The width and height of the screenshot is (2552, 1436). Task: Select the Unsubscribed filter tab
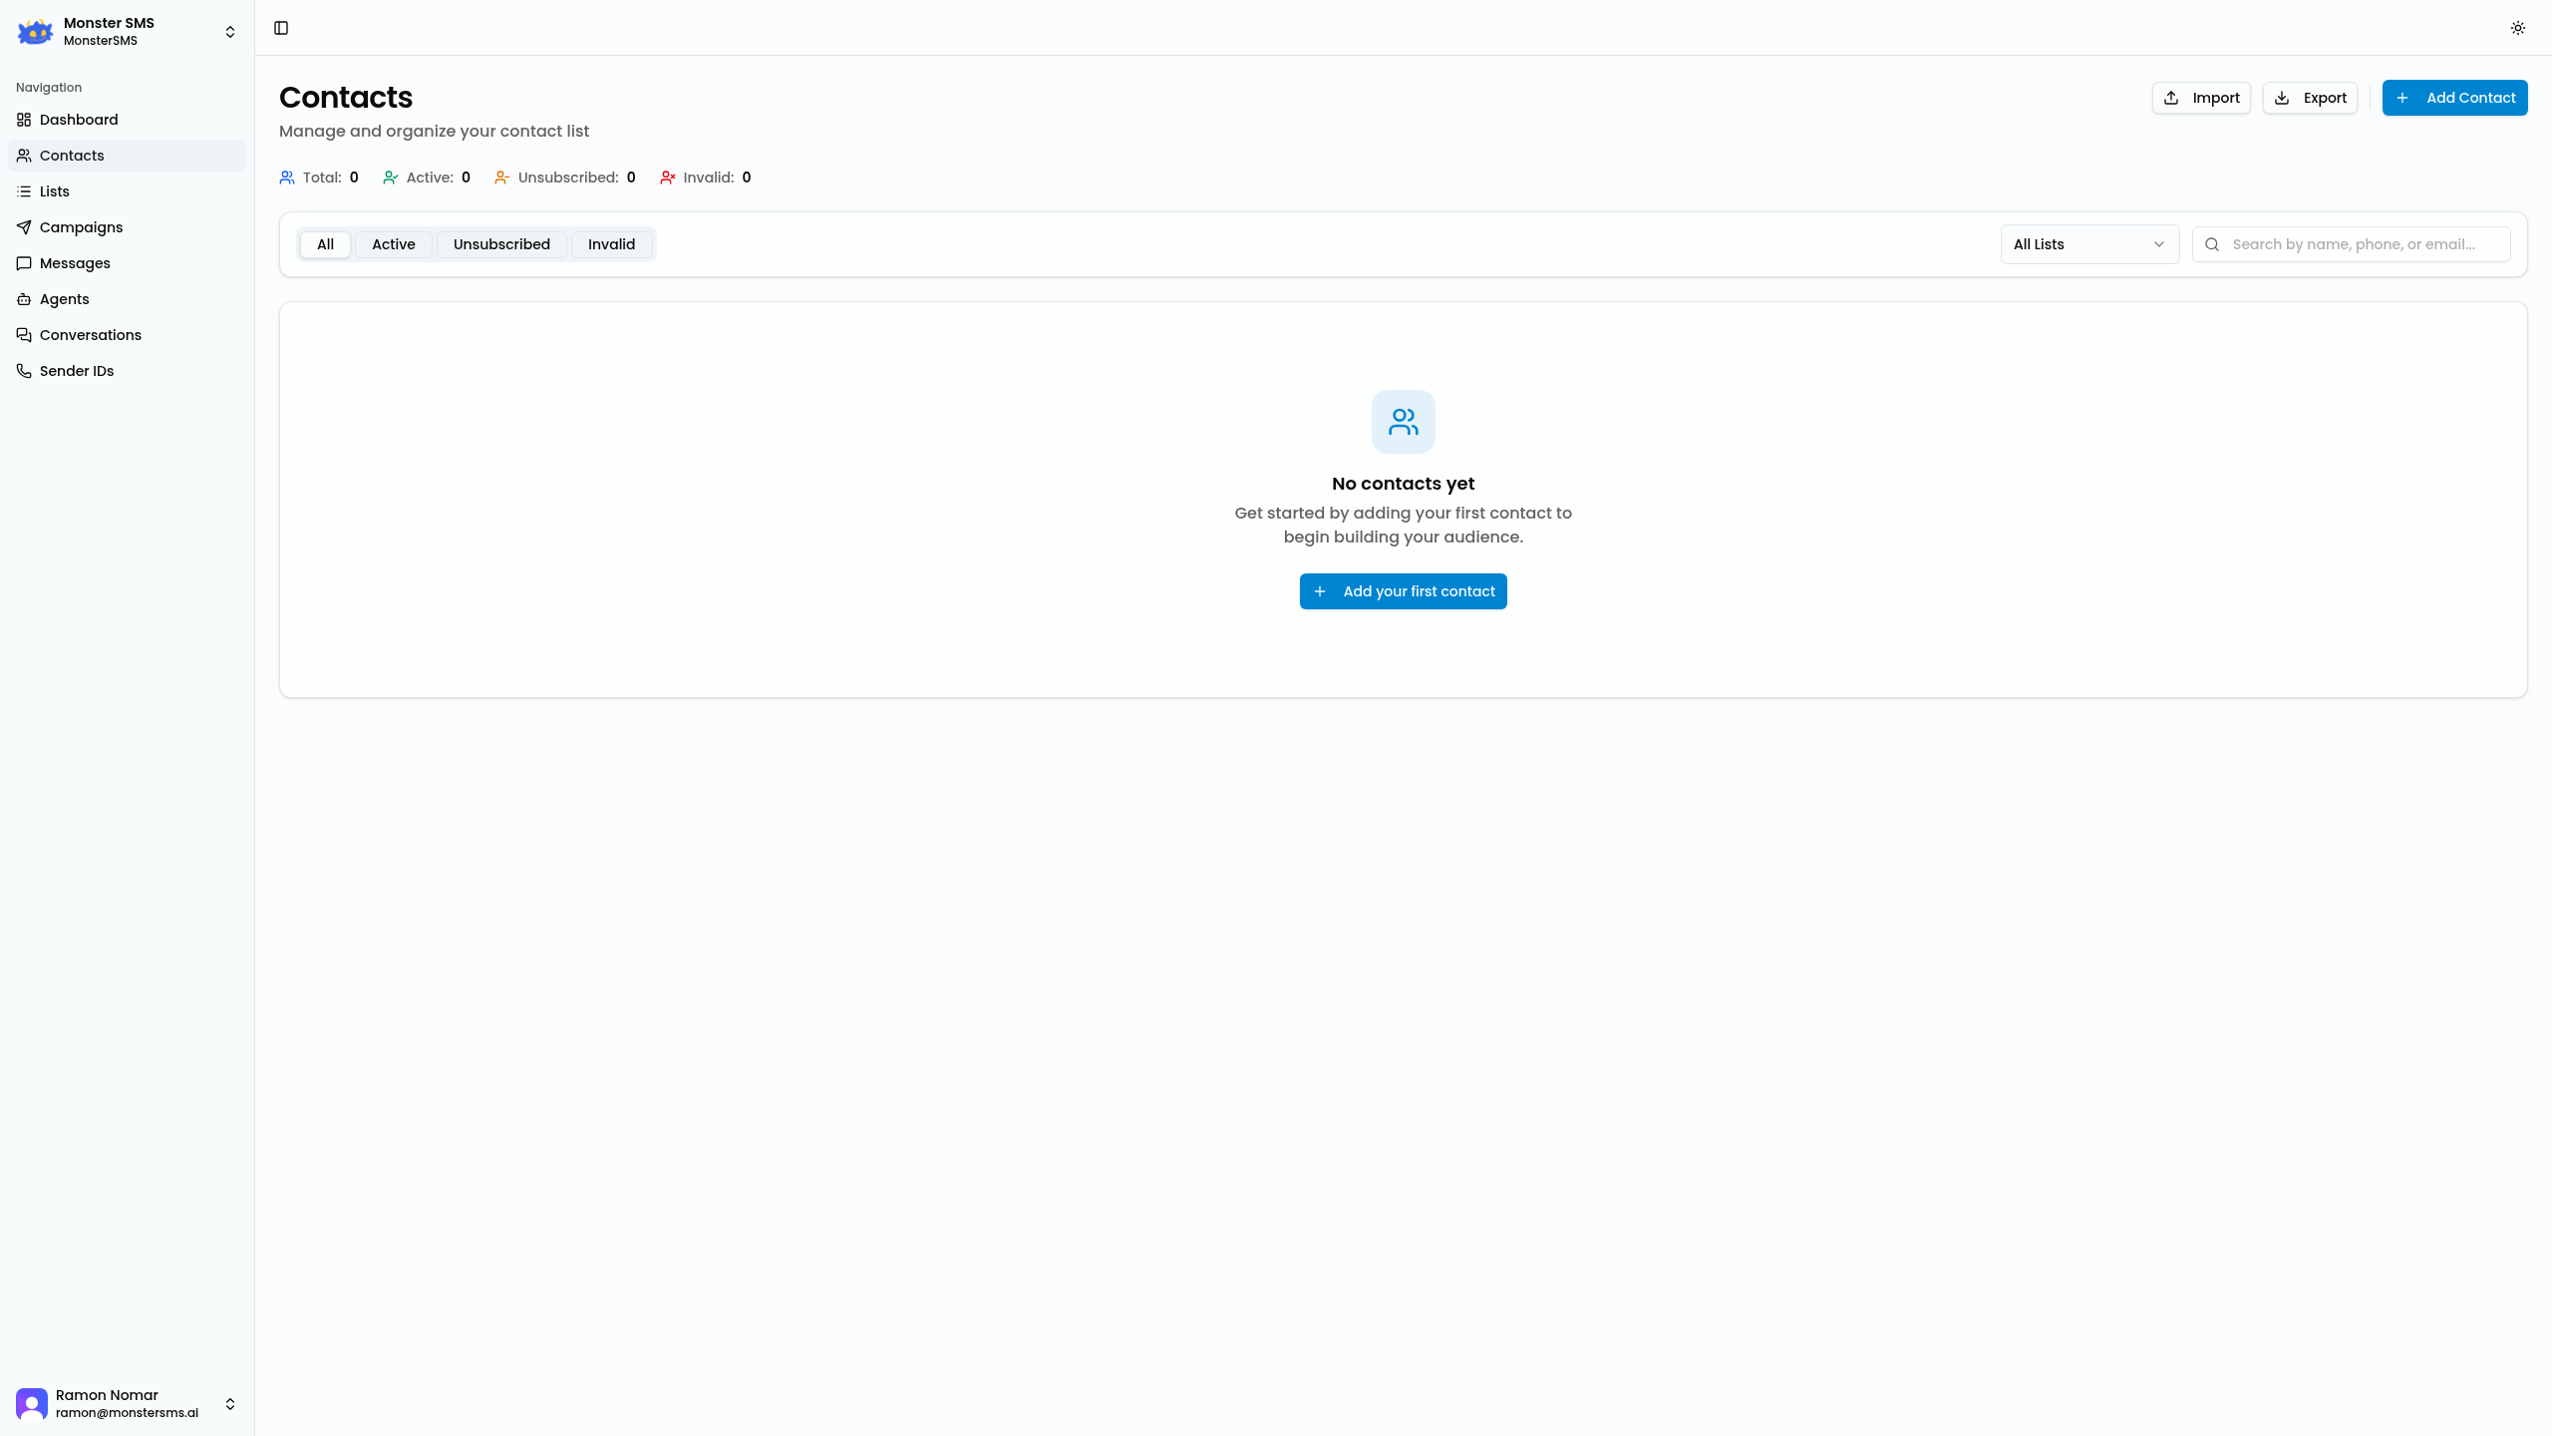click(x=501, y=244)
